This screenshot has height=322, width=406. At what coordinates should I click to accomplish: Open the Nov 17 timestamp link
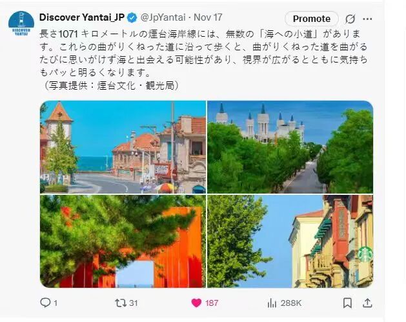[x=208, y=17]
